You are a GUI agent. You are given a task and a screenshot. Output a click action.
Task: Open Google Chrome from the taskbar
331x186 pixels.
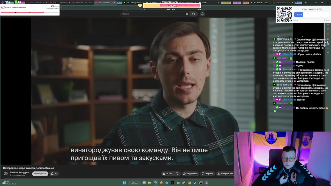click(x=190, y=183)
